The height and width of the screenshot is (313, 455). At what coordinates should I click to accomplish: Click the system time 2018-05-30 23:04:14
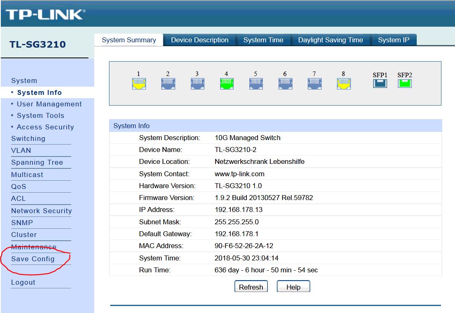pyautogui.click(x=246, y=258)
